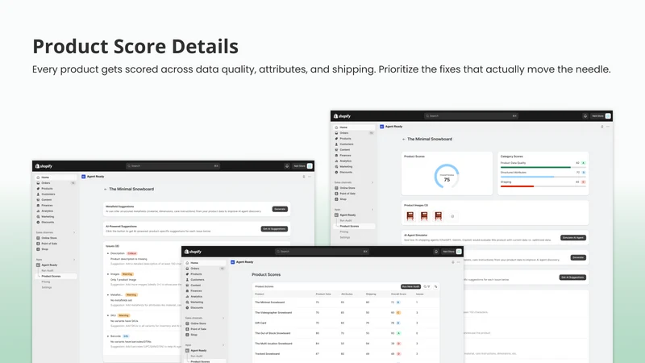Screen dimensions: 645x363
Task: Open The Out of Stock Snowboard row
Action: pos(345,333)
